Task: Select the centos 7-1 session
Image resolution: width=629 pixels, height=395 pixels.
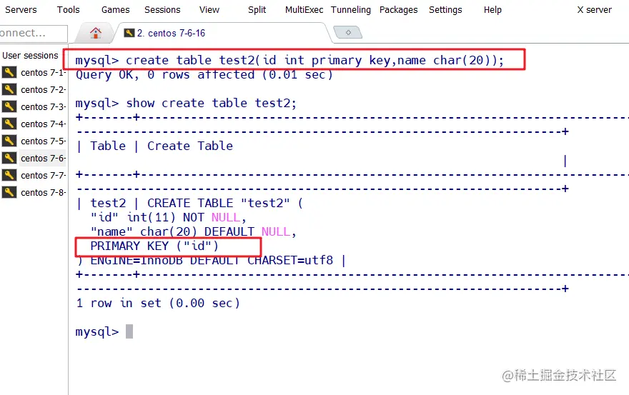Action: [43, 73]
